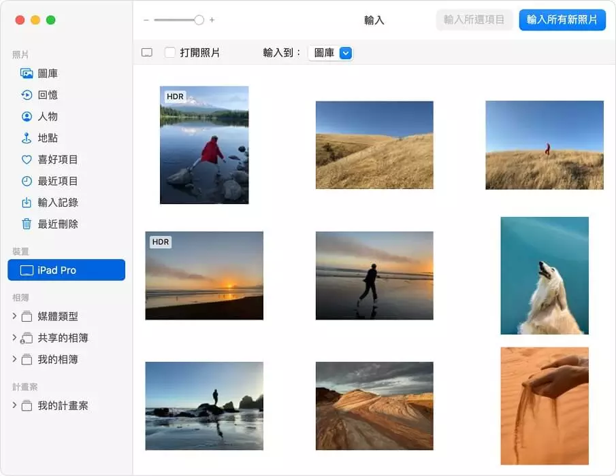Toggle the device panel icon left of 打開照片
The height and width of the screenshot is (476, 616).
147,52
